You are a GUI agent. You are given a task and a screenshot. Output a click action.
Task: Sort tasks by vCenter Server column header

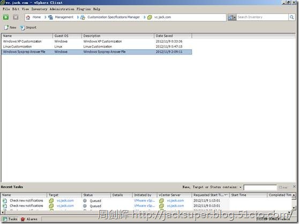click(x=174, y=195)
